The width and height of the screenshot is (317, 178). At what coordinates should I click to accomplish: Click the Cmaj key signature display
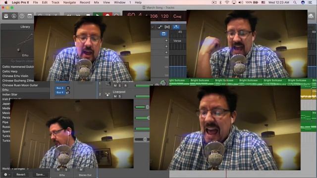(x=177, y=16)
